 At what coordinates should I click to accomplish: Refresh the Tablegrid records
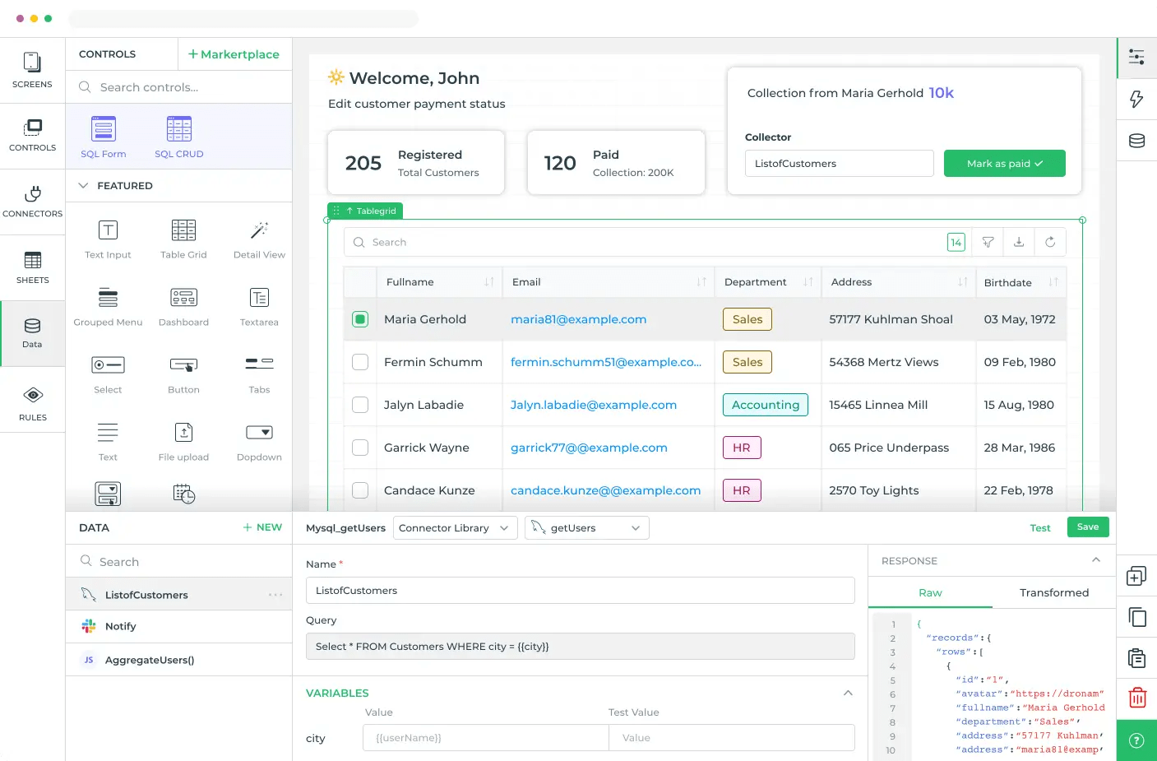tap(1050, 241)
